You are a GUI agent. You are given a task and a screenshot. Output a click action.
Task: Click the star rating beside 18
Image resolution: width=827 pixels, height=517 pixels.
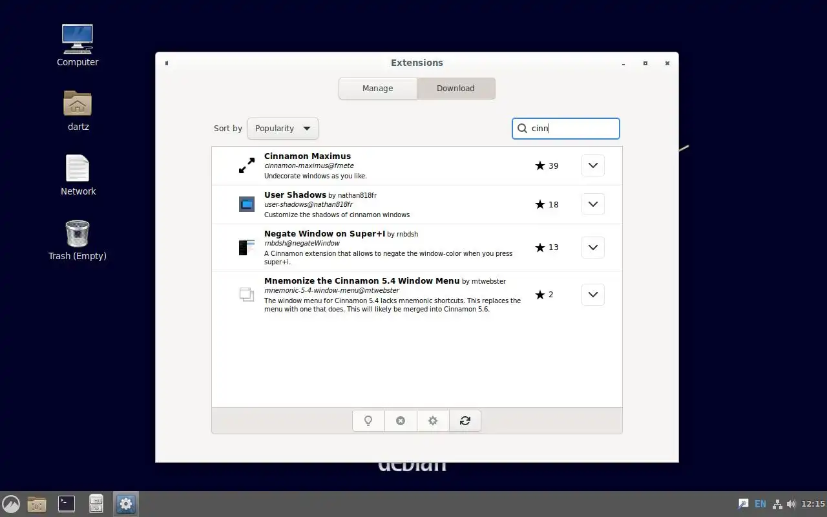[540, 204]
